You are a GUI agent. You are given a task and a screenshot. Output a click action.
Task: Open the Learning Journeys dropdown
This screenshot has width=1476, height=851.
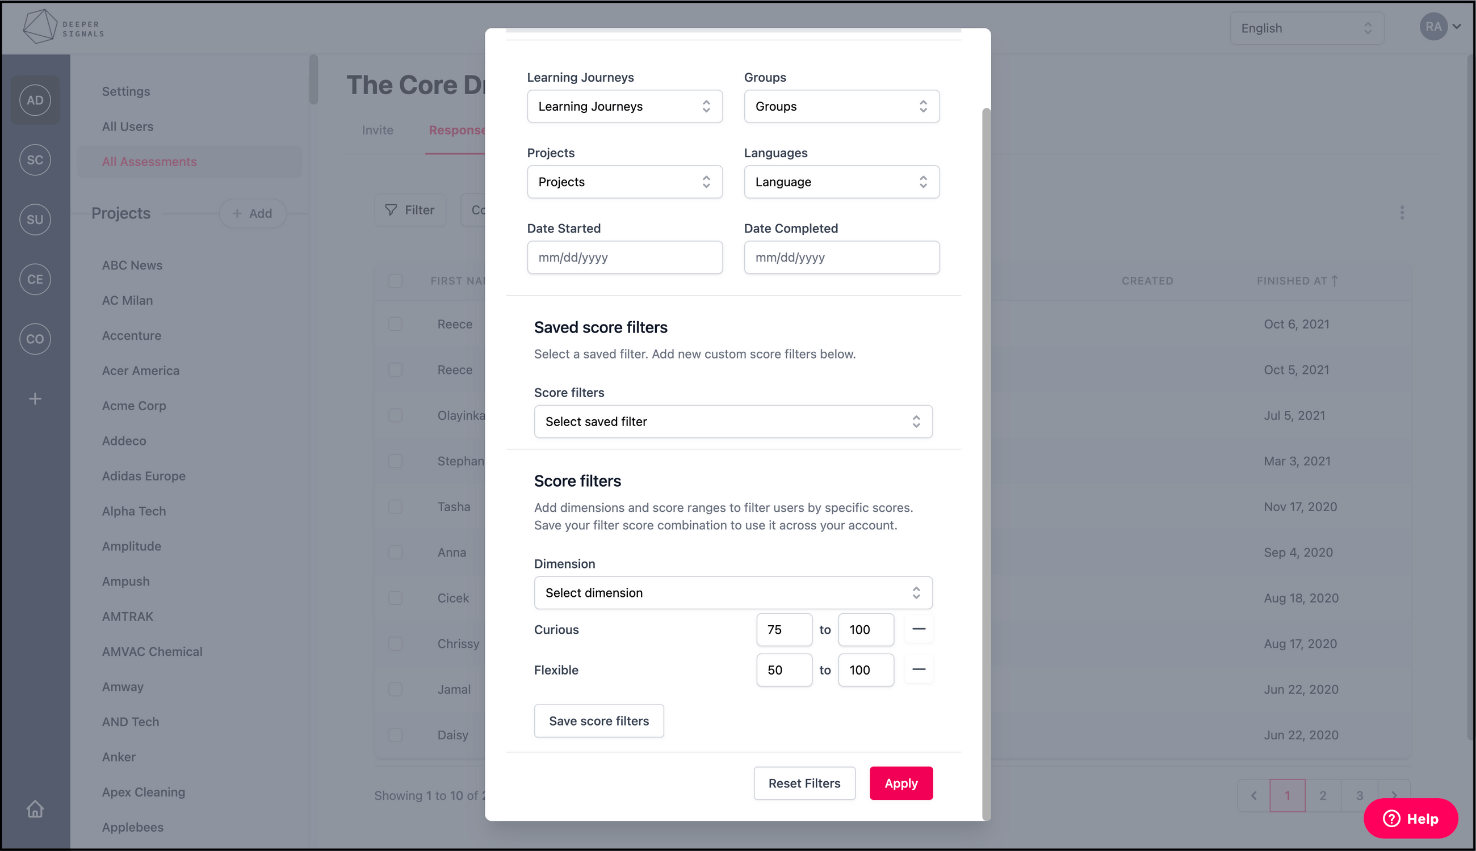click(624, 107)
